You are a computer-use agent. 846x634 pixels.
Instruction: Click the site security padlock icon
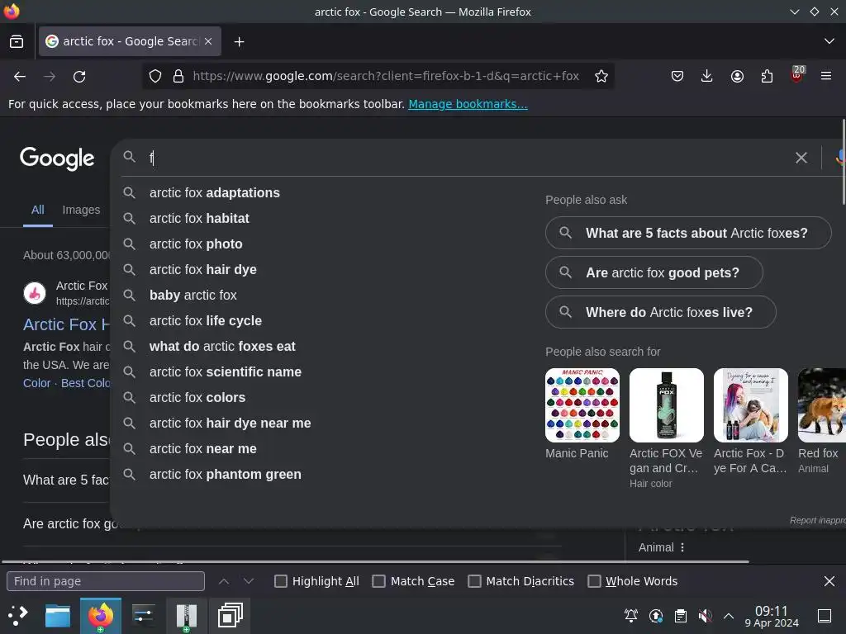pos(178,77)
